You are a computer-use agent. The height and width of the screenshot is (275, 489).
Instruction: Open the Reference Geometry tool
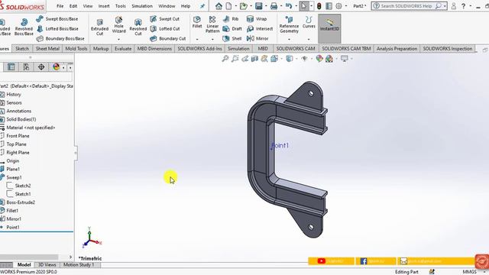point(289,24)
